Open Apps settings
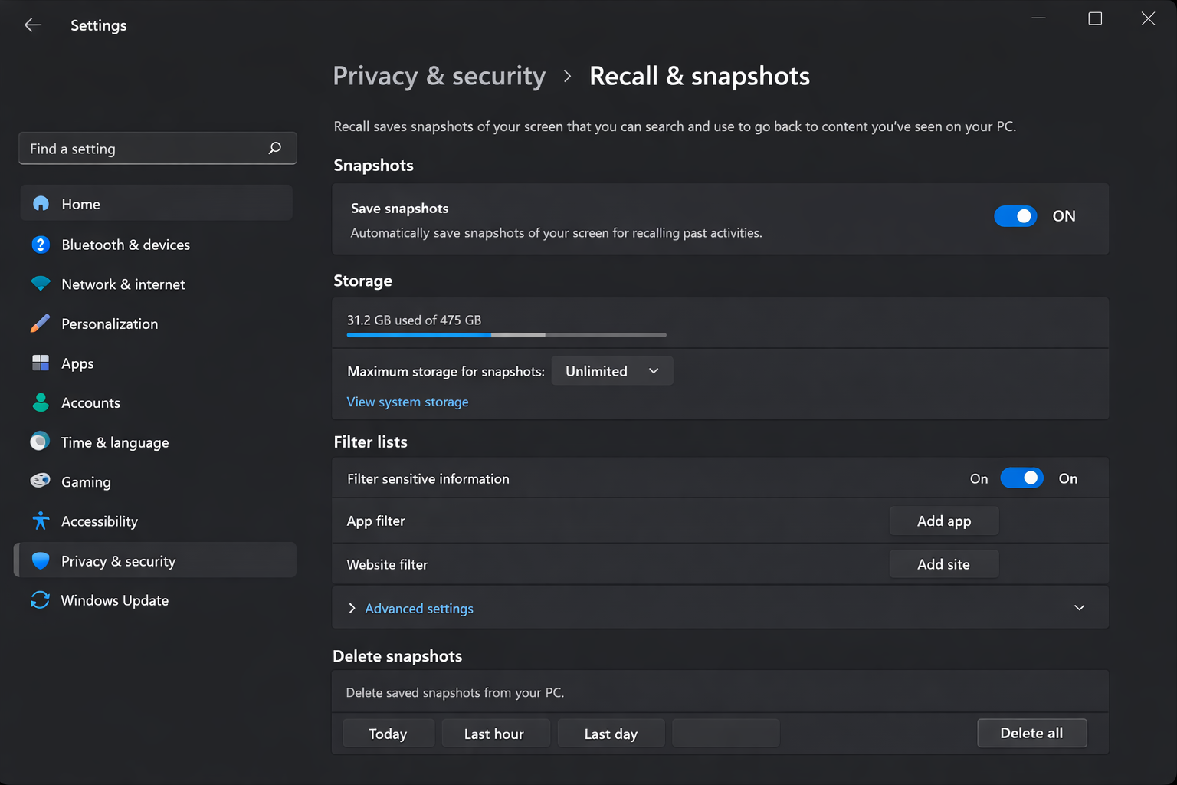Screen dimensions: 1177x785 [156, 363]
